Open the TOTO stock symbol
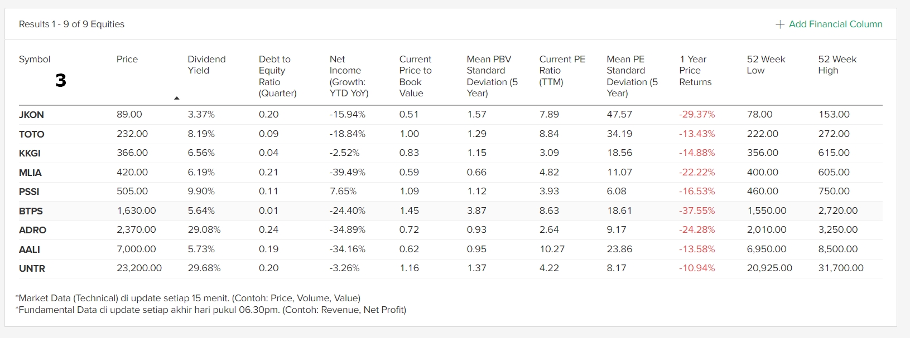Image resolution: width=910 pixels, height=338 pixels. (x=32, y=134)
